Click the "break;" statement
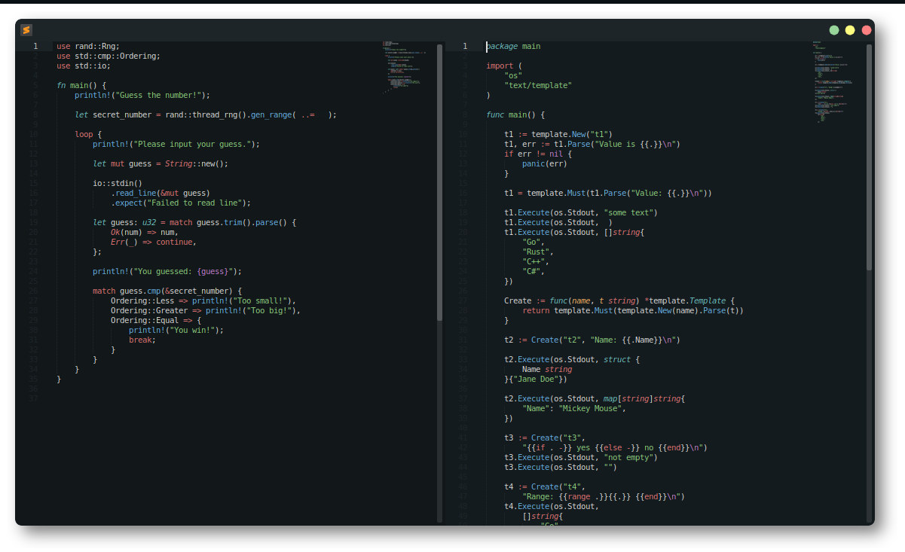905x552 pixels. click(142, 340)
